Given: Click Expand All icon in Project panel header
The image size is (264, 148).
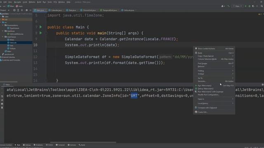Looking at the screenshot, I should coord(18,10).
